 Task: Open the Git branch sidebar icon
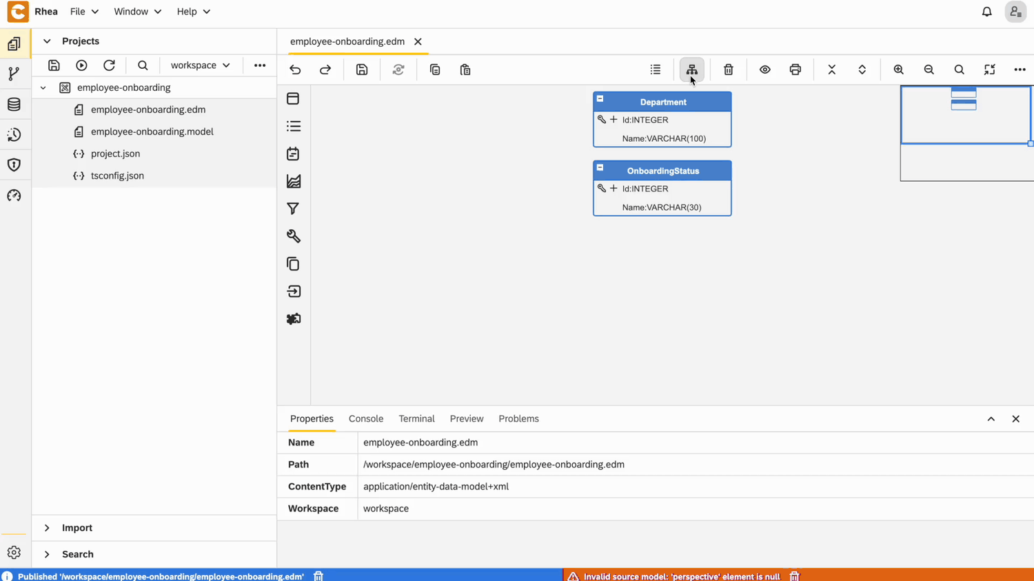pos(14,74)
